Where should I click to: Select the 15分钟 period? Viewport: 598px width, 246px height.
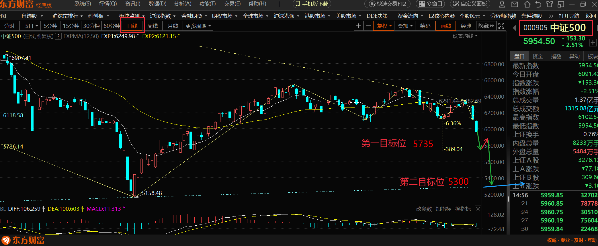tap(71, 26)
